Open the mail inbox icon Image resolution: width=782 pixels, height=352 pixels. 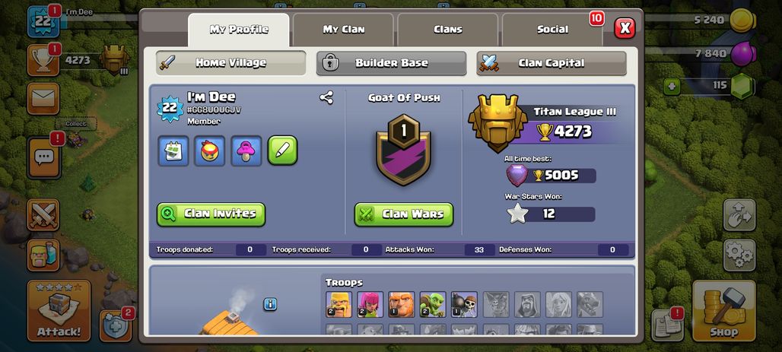click(43, 98)
